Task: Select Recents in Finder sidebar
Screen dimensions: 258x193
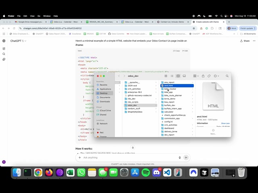Action: (104, 85)
